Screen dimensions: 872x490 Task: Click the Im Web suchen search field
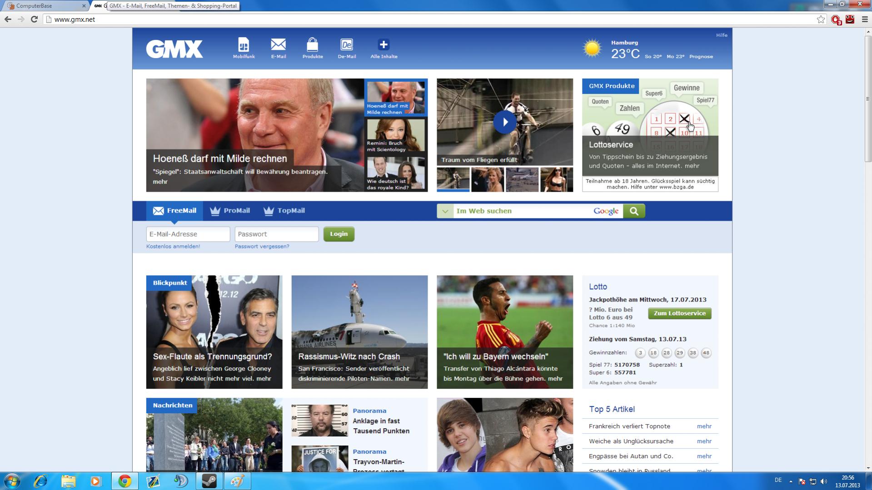522,211
